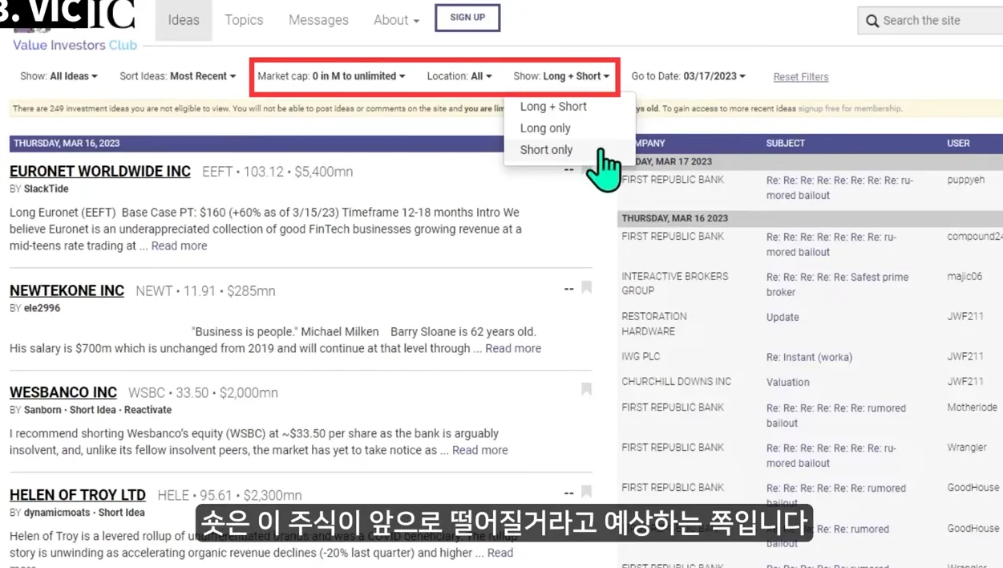Switch to the Ideas tab

(x=184, y=20)
